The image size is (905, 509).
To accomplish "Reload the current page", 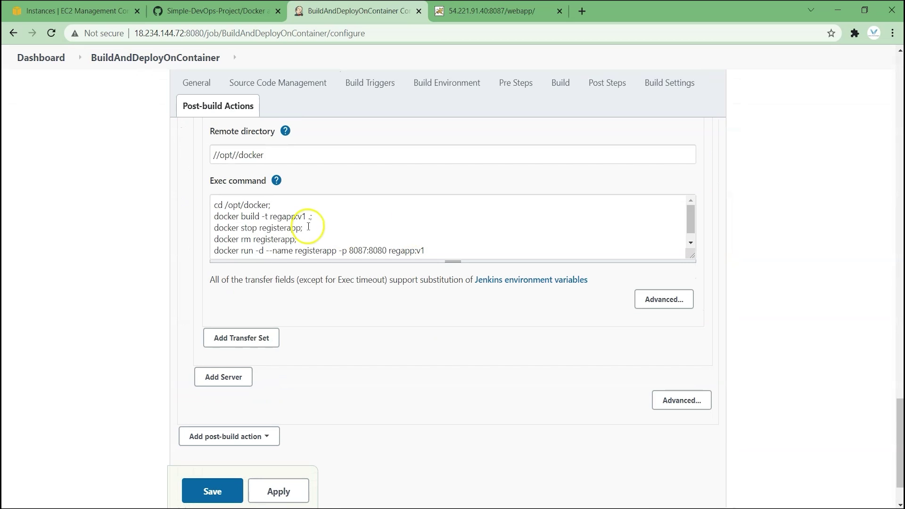I will 51,33.
